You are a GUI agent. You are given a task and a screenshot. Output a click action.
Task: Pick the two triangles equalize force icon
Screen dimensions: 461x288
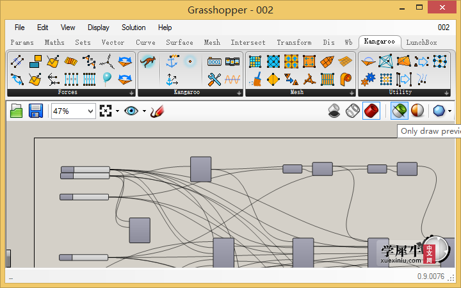tap(89, 61)
